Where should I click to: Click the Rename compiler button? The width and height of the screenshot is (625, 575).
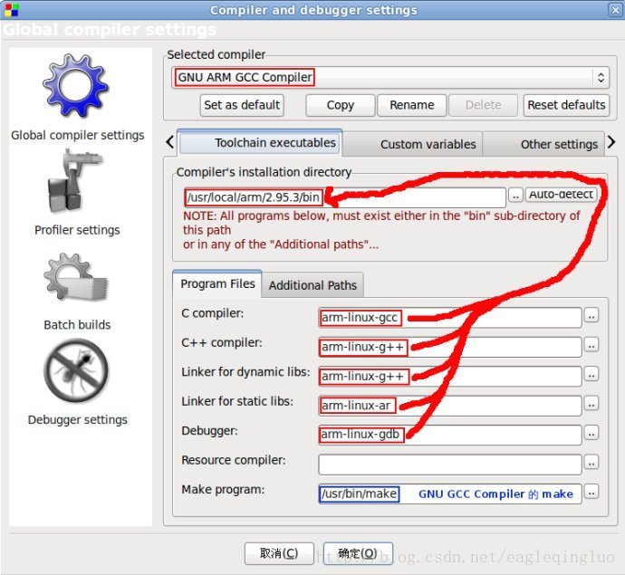coord(412,105)
